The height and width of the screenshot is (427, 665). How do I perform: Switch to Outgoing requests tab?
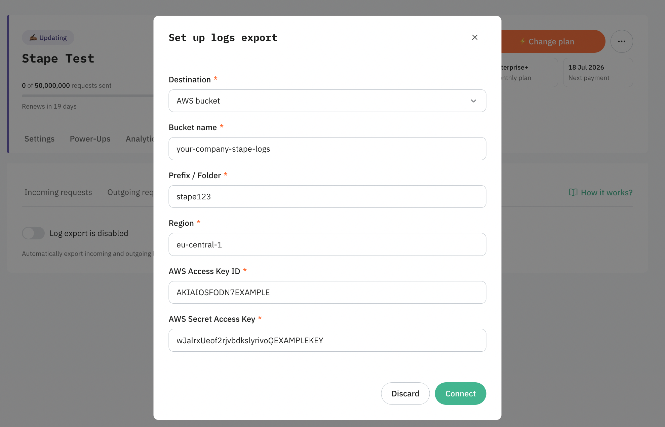click(130, 192)
